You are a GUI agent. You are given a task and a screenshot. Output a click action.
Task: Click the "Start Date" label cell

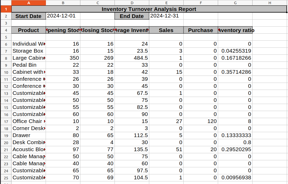pos(29,16)
